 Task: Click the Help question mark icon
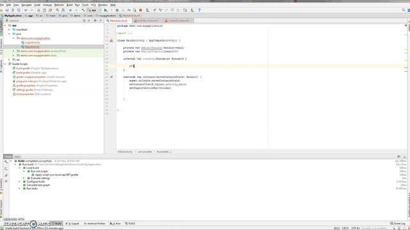coord(199,10)
